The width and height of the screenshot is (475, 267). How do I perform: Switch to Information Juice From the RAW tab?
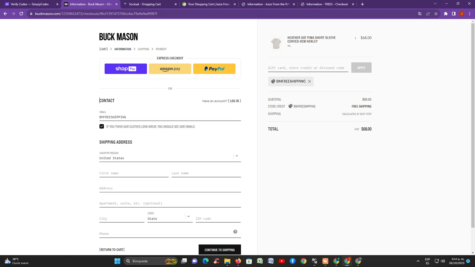(x=268, y=4)
